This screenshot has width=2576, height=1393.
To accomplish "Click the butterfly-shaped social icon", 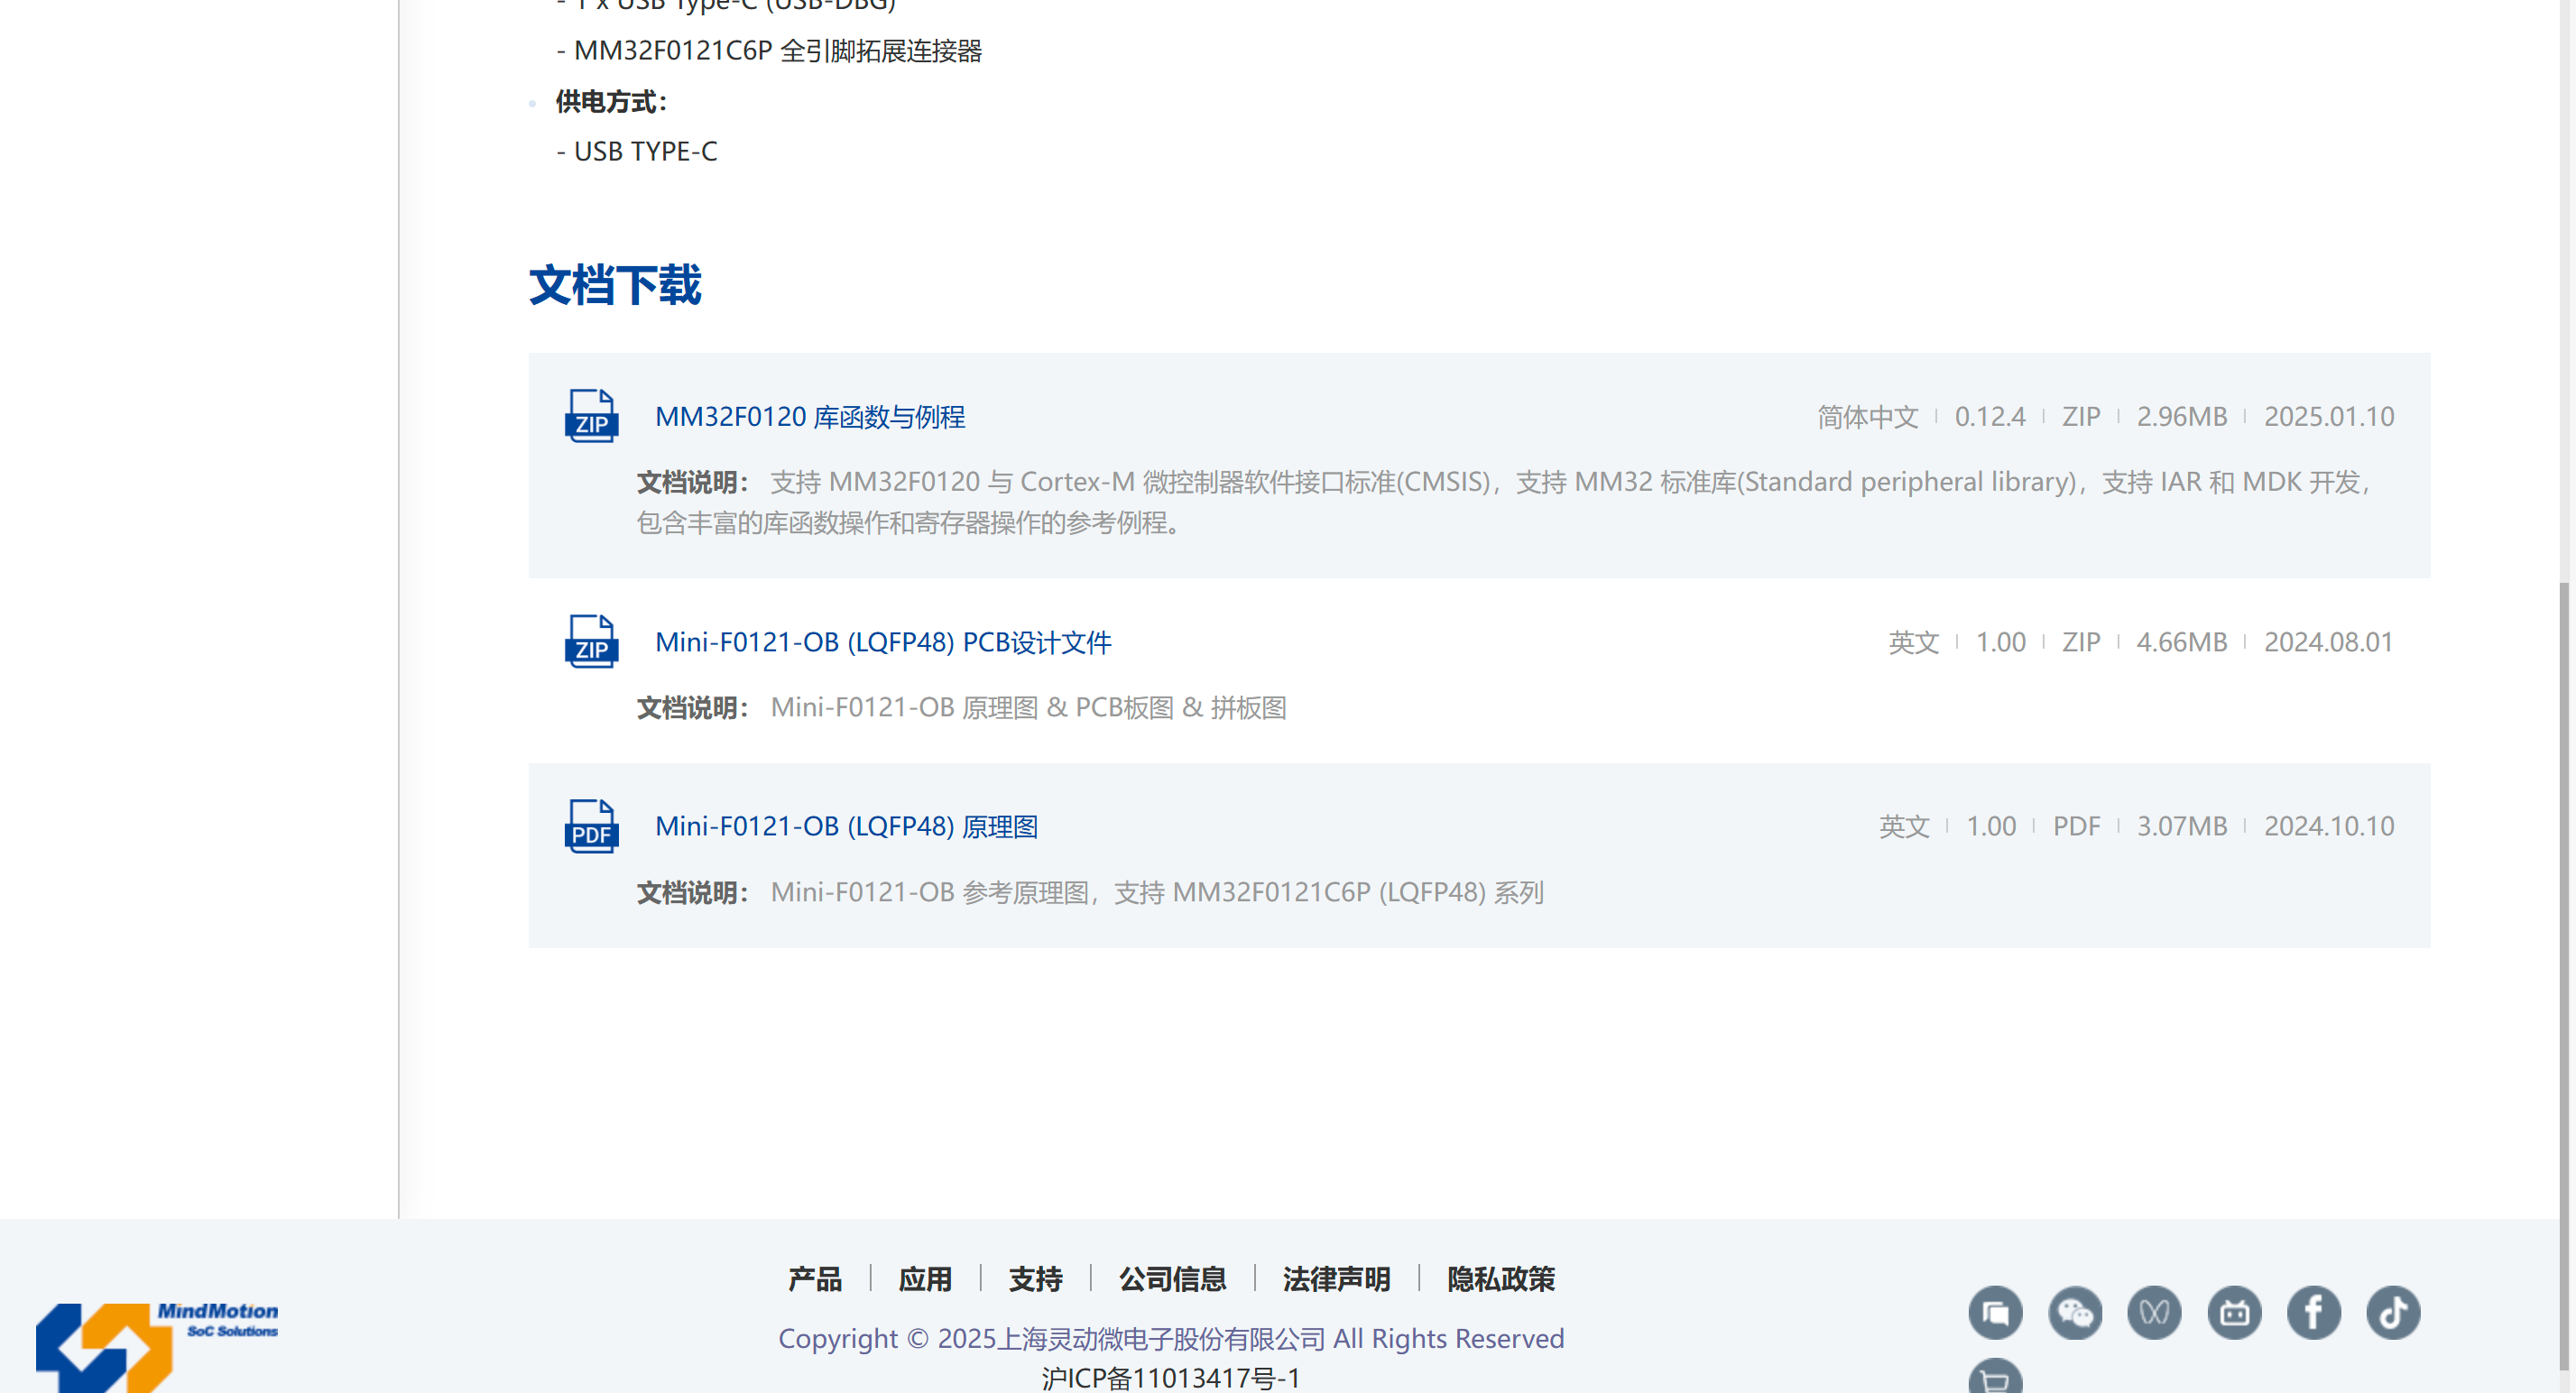I will click(2154, 1313).
